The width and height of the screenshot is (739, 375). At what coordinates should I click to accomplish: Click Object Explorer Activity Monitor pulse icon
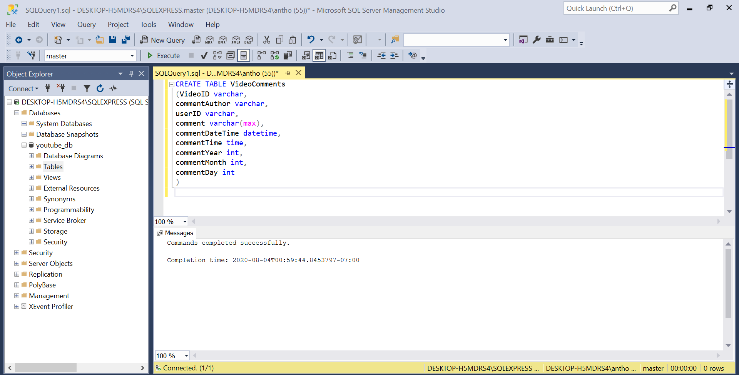point(113,88)
